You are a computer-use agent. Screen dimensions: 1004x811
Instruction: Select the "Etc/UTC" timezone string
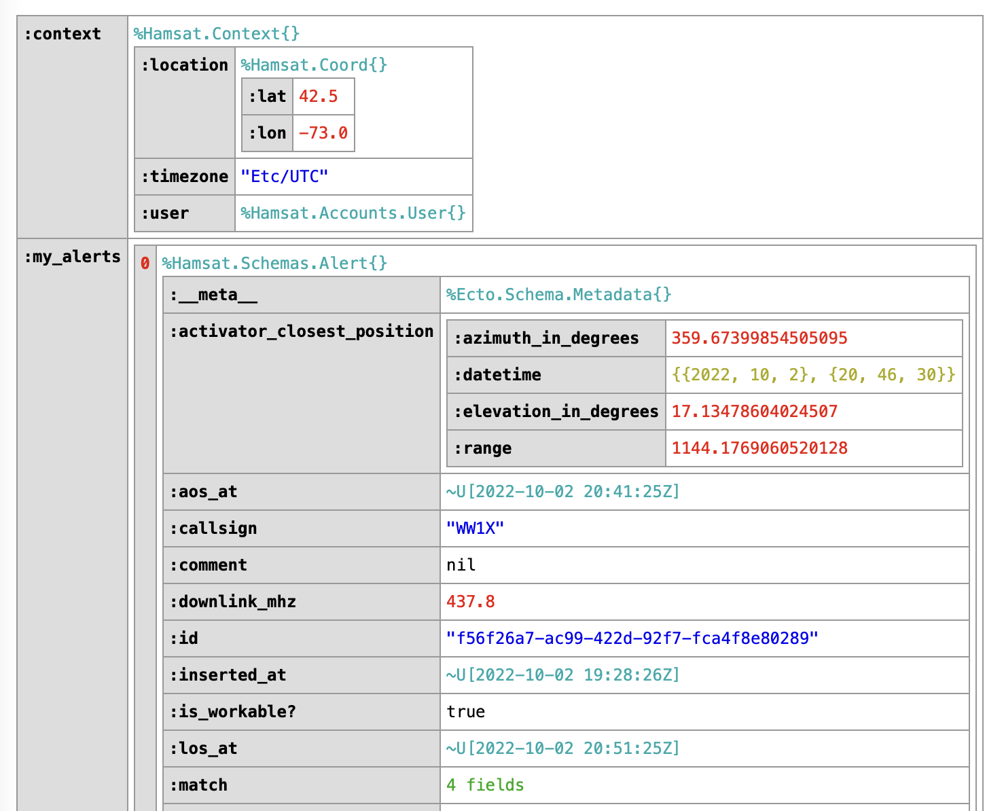pyautogui.click(x=285, y=177)
